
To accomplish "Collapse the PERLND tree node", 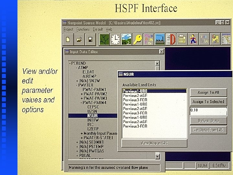I will (70, 64).
